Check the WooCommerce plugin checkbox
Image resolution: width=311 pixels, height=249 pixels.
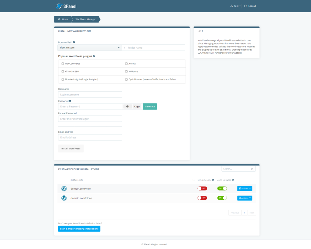(63, 63)
